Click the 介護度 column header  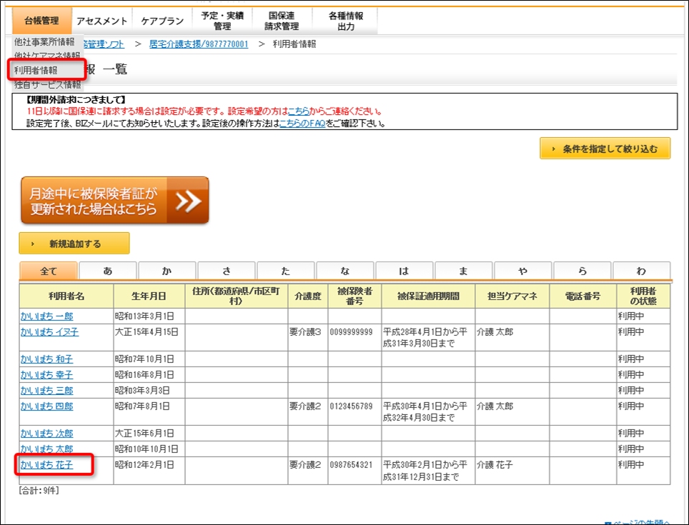(x=308, y=296)
